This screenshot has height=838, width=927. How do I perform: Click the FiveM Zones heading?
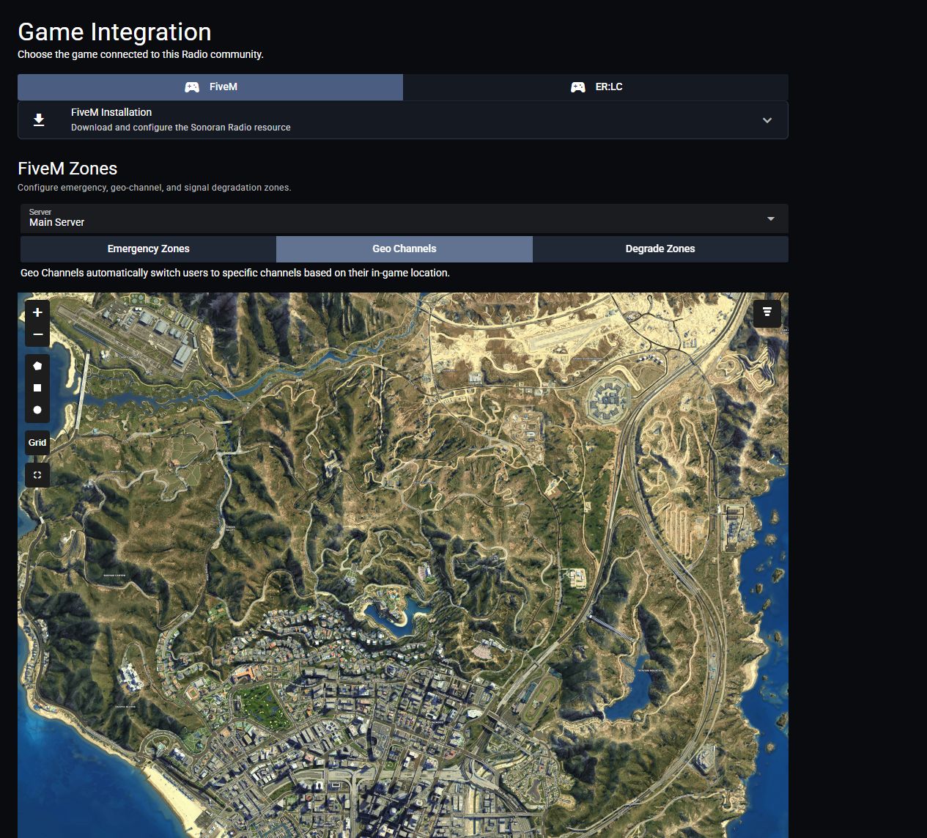(67, 169)
